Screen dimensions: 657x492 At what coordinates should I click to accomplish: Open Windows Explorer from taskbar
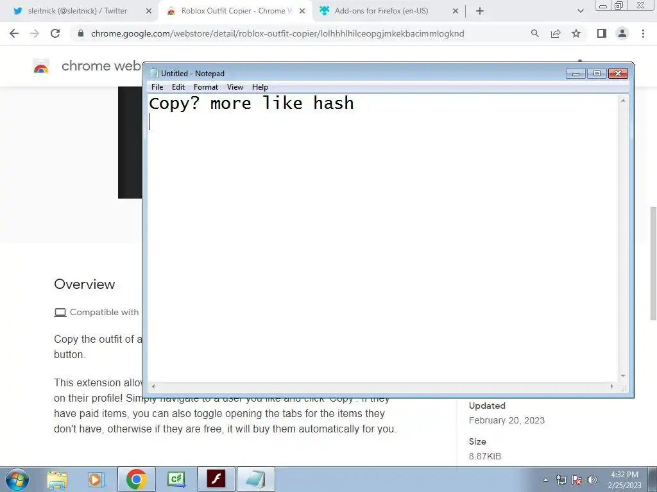tap(57, 479)
